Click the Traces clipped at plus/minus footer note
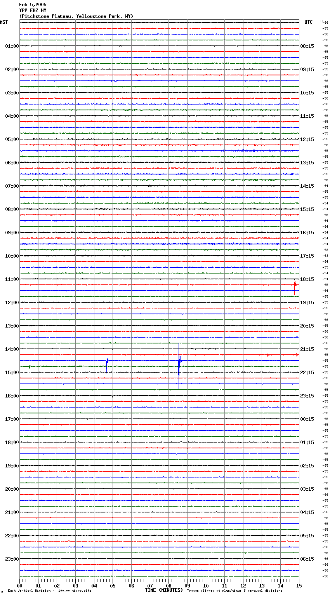 (234, 591)
